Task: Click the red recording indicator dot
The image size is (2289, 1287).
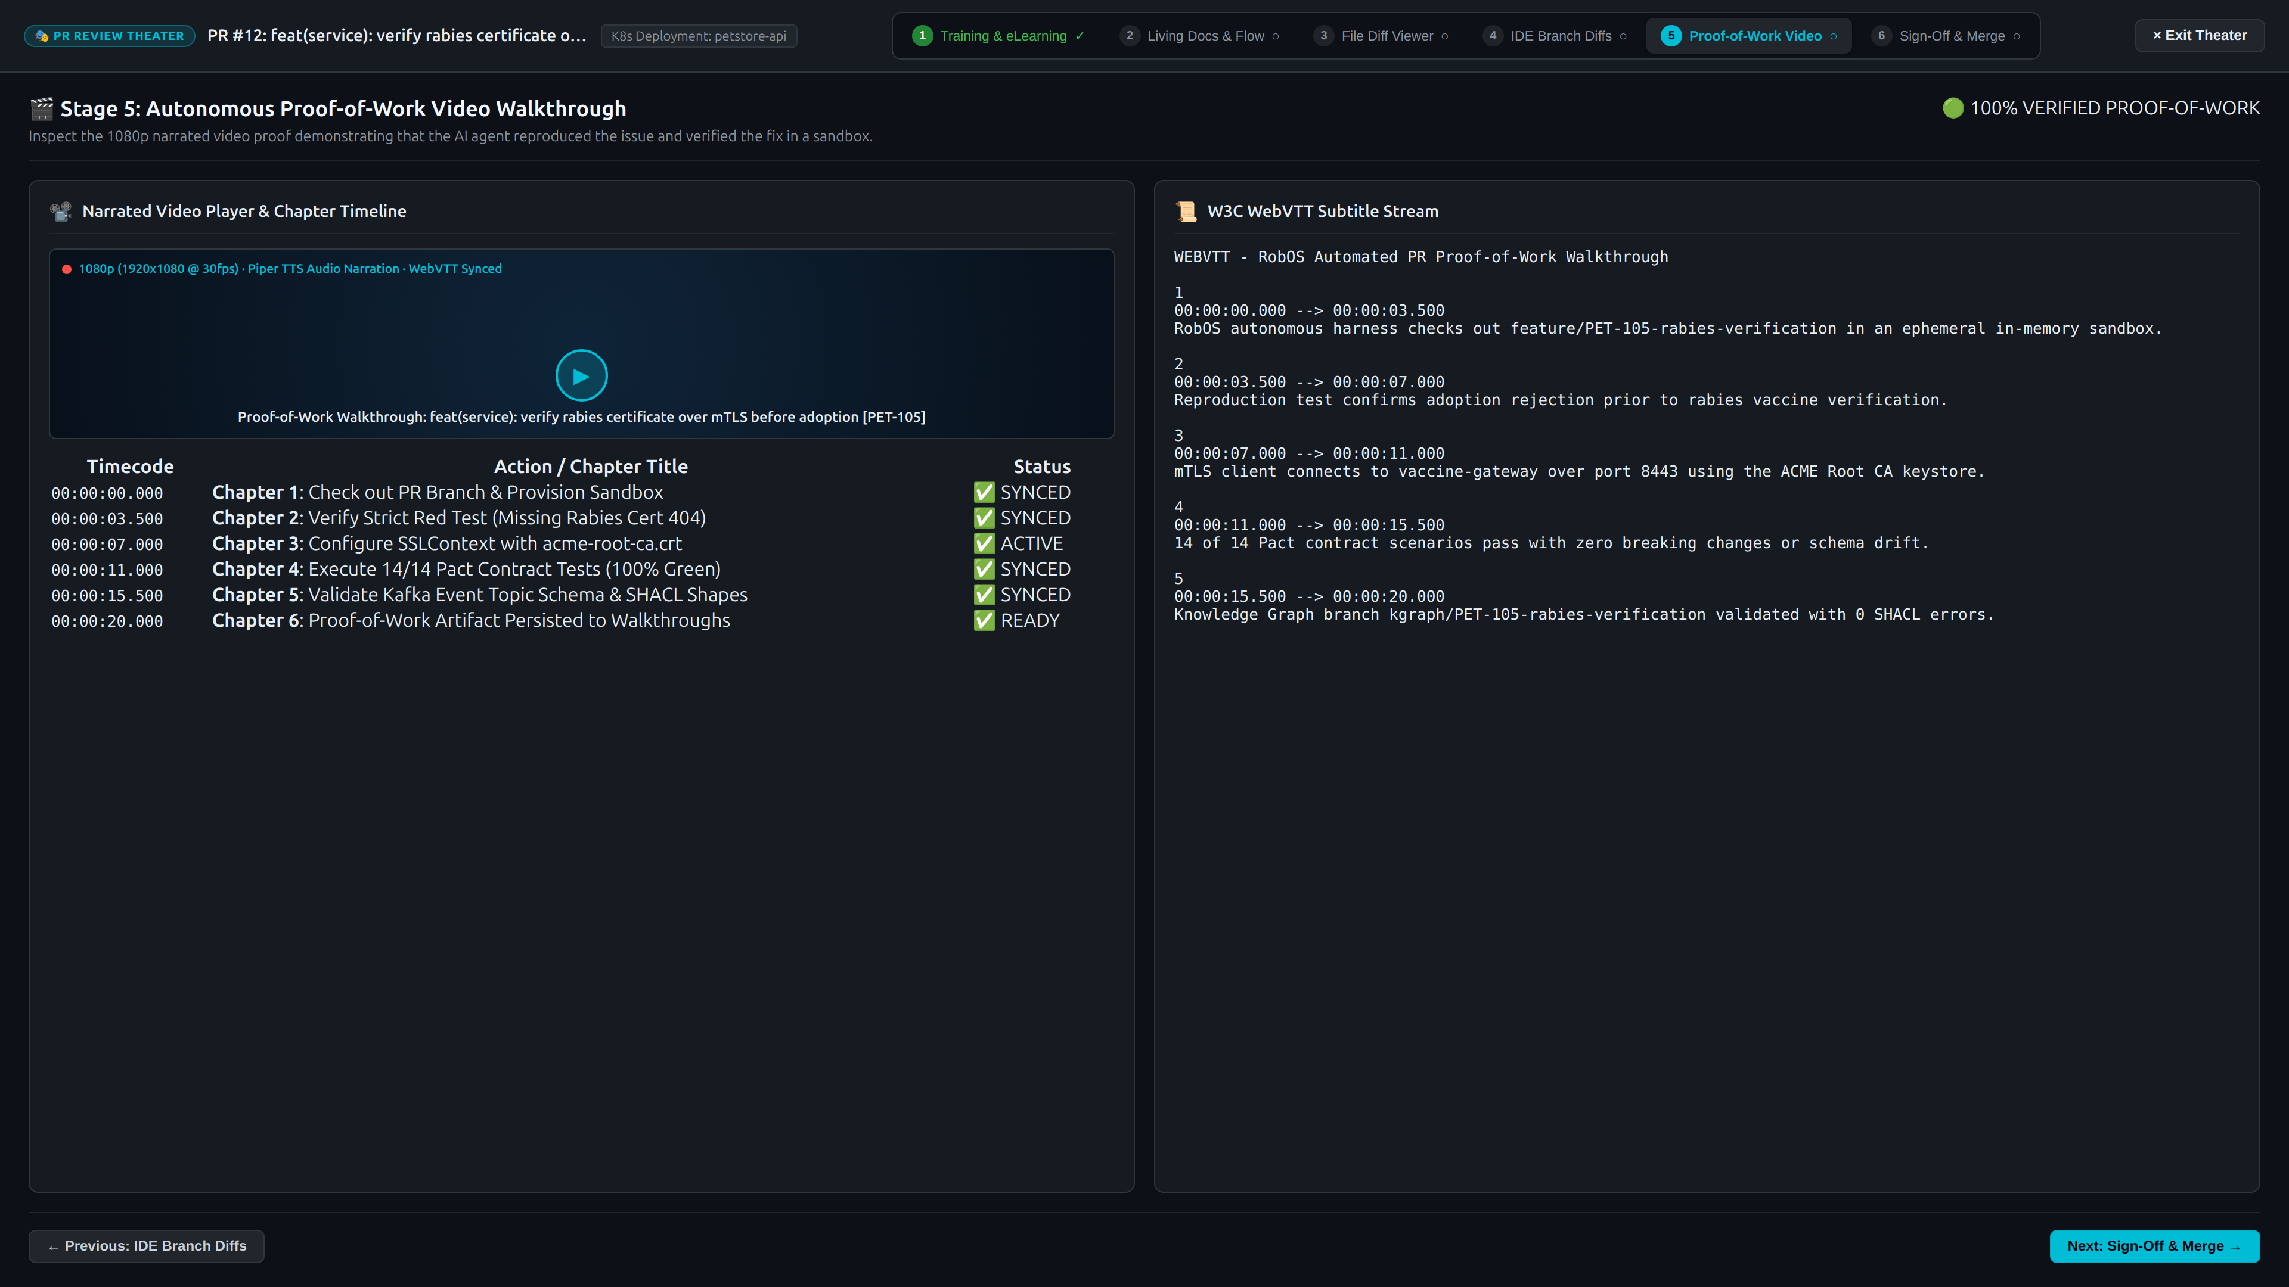Action: click(67, 269)
